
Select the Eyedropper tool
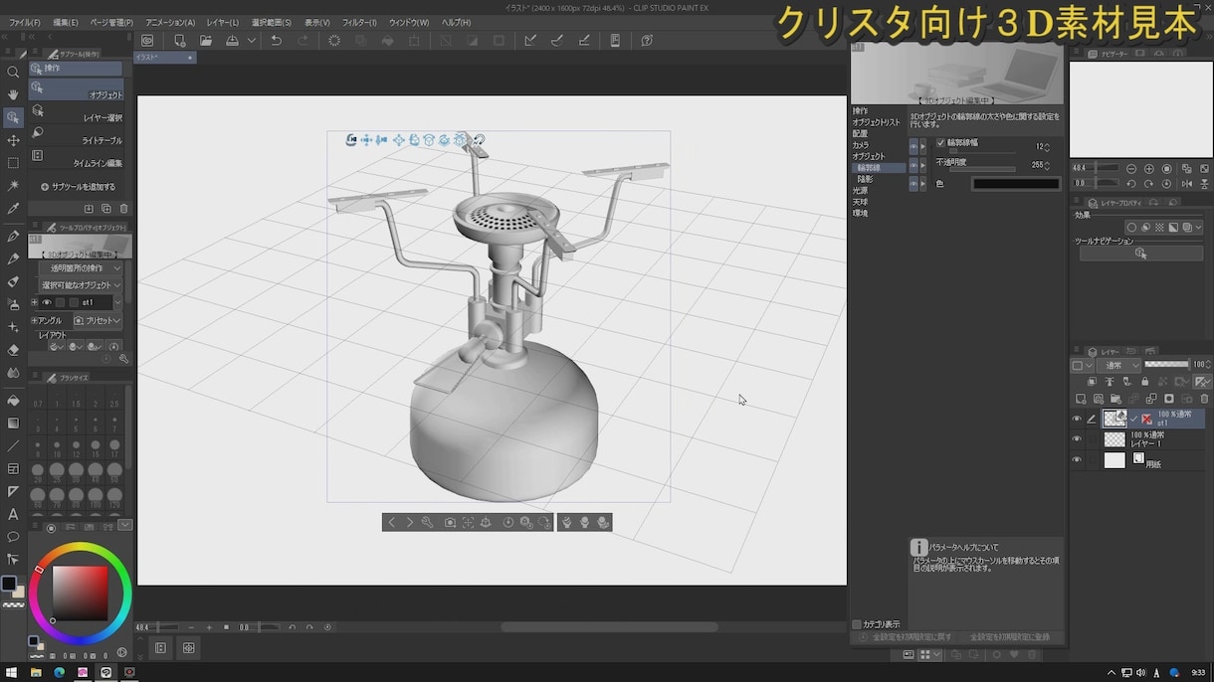[13, 209]
